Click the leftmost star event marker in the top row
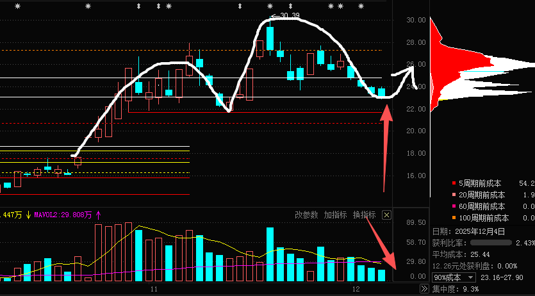 18,6
